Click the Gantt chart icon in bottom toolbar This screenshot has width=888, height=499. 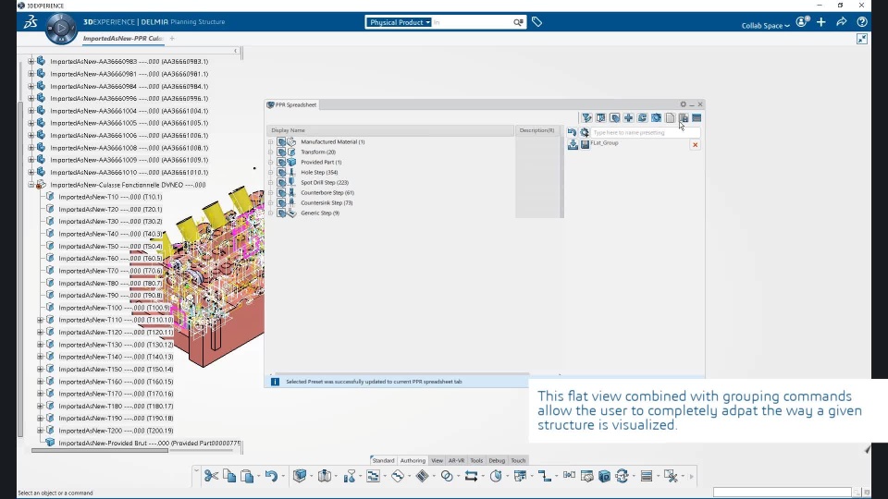click(x=373, y=476)
